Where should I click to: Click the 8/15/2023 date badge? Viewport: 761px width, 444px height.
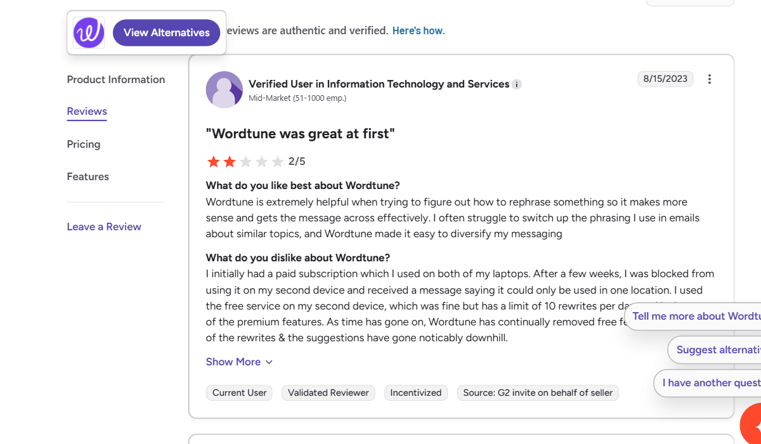pos(665,79)
